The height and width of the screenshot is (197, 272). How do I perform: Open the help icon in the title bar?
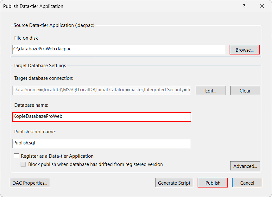click(244, 6)
